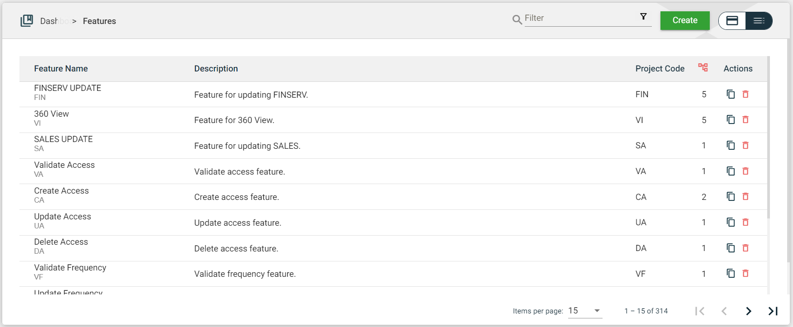Click the dashboard library icon in breadcrumb
Image resolution: width=793 pixels, height=327 pixels.
coord(27,21)
